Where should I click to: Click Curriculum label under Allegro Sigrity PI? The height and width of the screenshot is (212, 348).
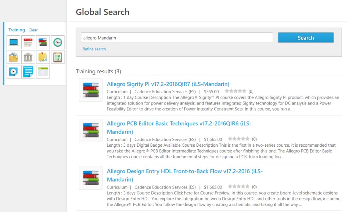click(x=117, y=92)
